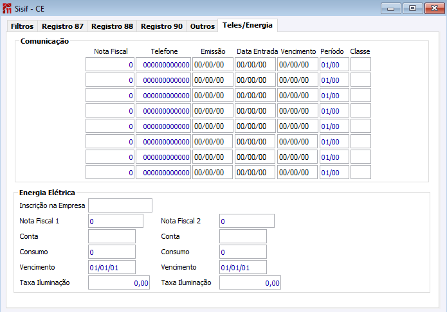
Task: Click Nota Fiscal field in third row
Action: pos(110,95)
